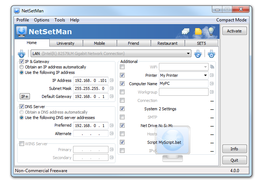The image size is (263, 182).
Task: Refresh network adapters with the plug icon
Action: point(198,54)
